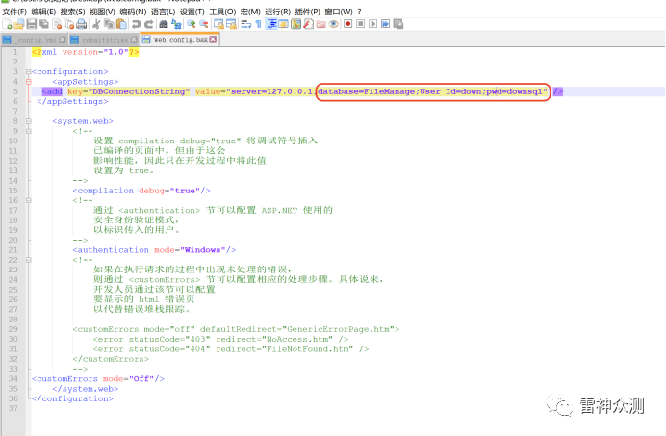Open the 窗口(W) menu
The image size is (666, 436).
point(339,12)
